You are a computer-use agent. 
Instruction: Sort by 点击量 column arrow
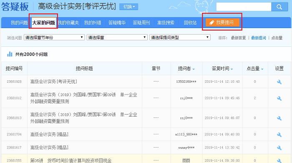point(262,69)
